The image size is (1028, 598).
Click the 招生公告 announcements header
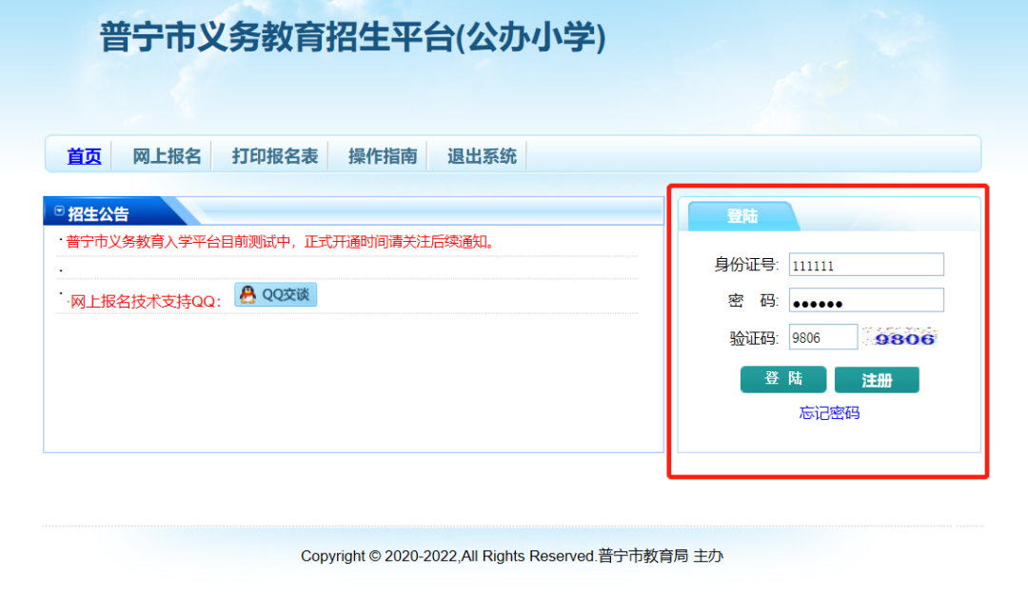(98, 213)
